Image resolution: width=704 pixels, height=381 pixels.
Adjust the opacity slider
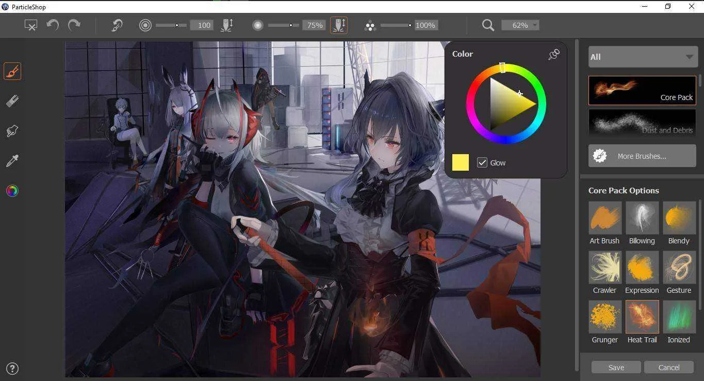(283, 25)
